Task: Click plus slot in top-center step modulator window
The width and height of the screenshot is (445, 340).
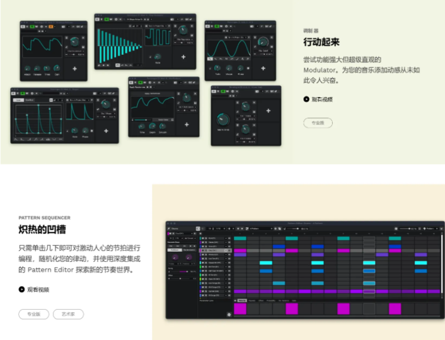Action: (183, 57)
